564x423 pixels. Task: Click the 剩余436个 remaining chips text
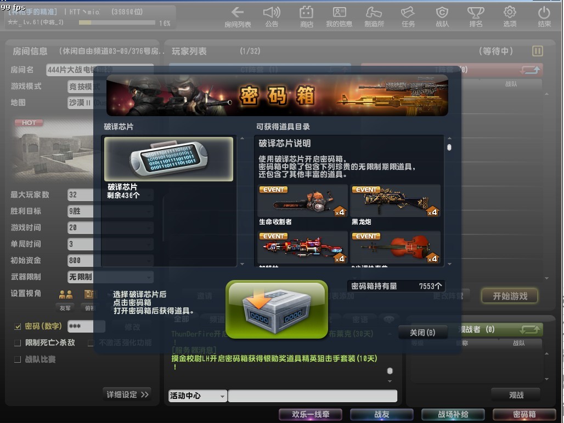123,196
